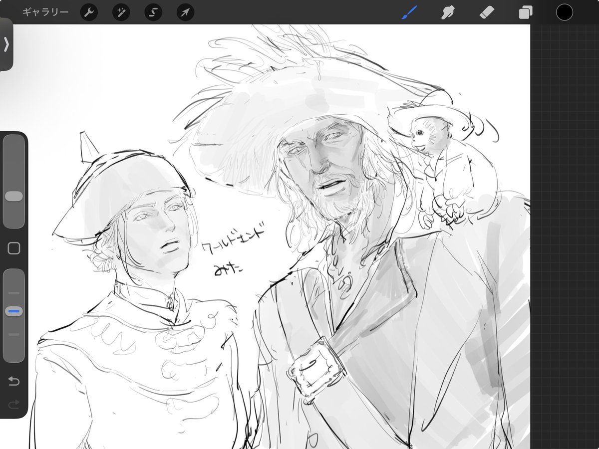Screen dimensions: 599x449
Task: Undo the last stroke
Action: pyautogui.click(x=14, y=382)
